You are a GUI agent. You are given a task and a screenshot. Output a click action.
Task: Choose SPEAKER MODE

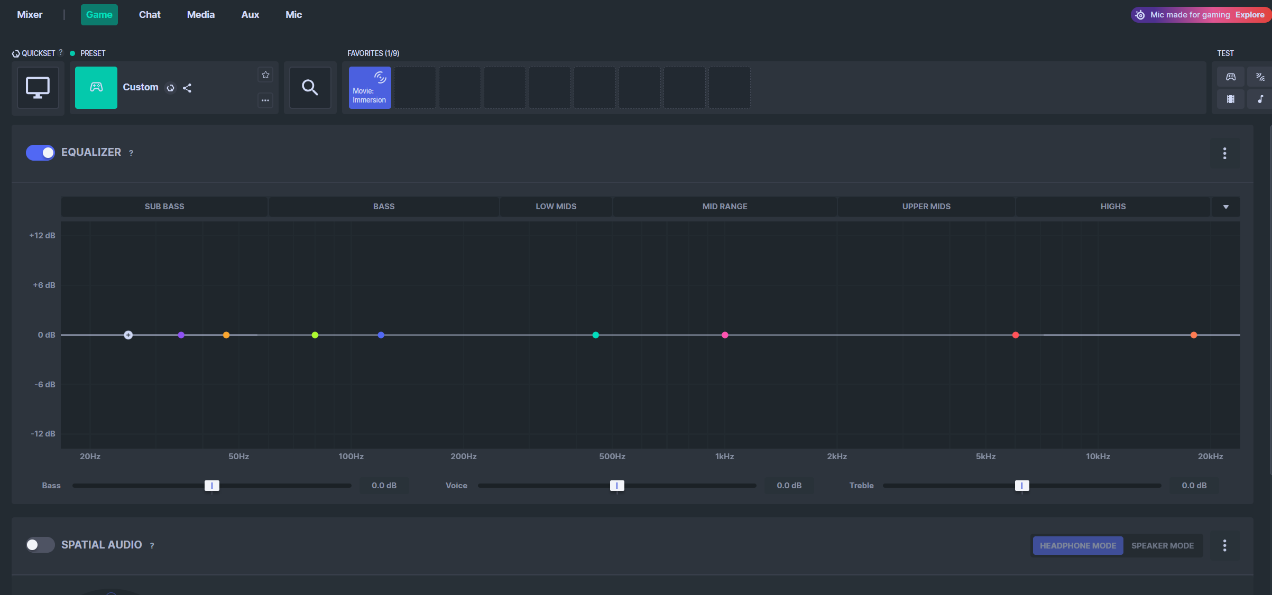click(1163, 546)
